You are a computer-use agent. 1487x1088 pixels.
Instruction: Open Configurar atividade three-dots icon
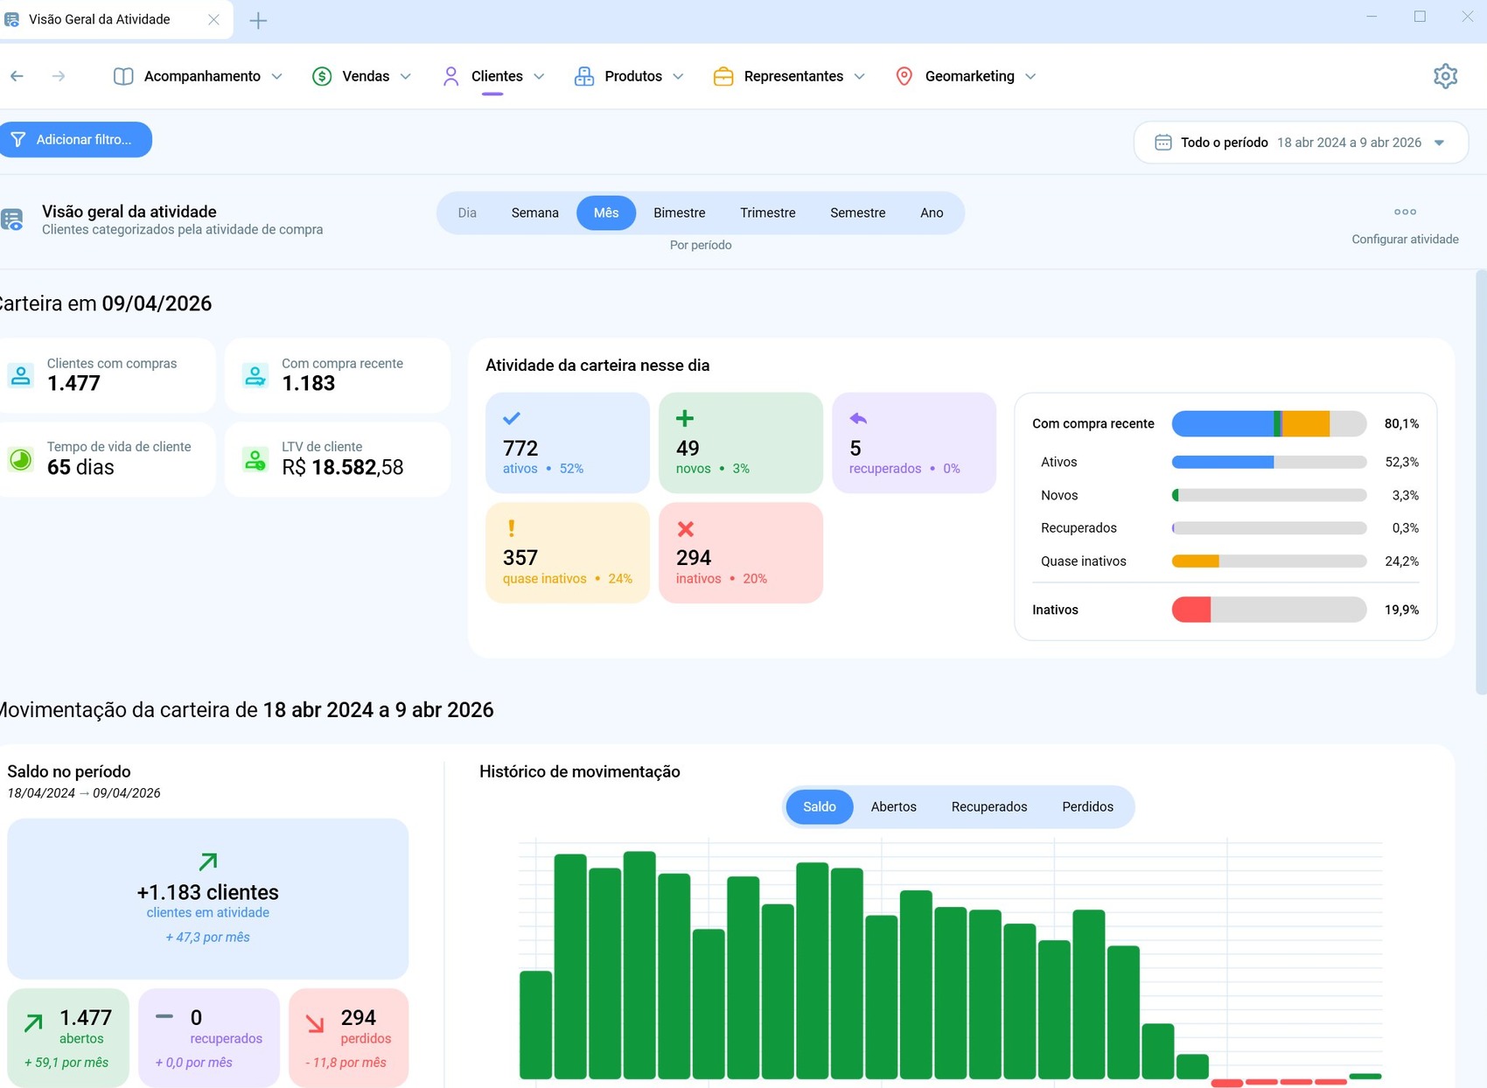click(x=1405, y=212)
